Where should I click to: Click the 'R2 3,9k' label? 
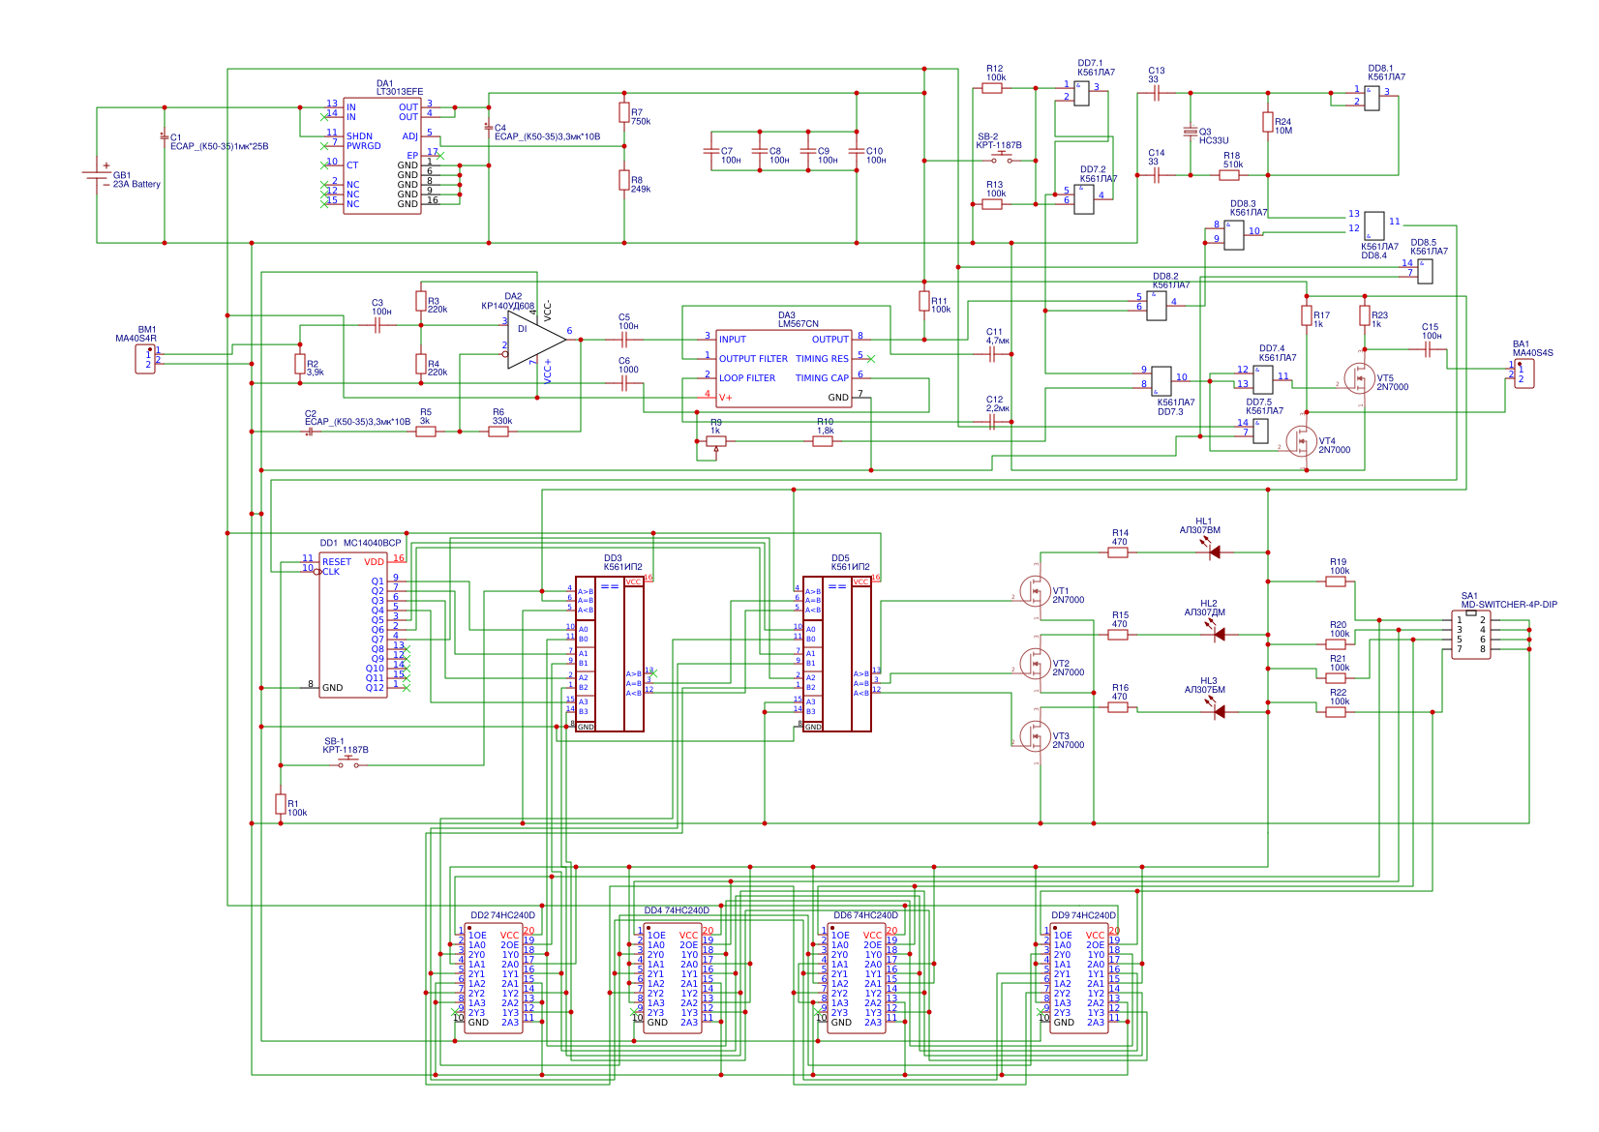pyautogui.click(x=316, y=369)
